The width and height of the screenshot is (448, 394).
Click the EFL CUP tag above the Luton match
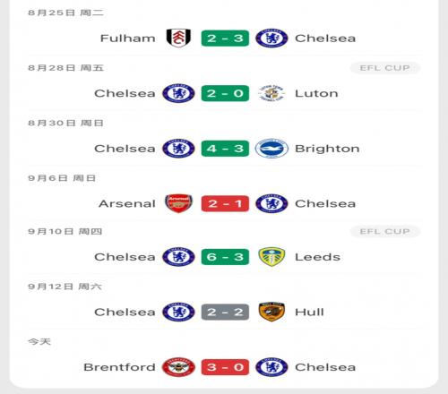point(385,68)
